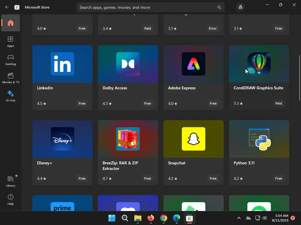This screenshot has height=225, width=301.
Task: Open Firefox from taskbar
Action: click(x=151, y=218)
